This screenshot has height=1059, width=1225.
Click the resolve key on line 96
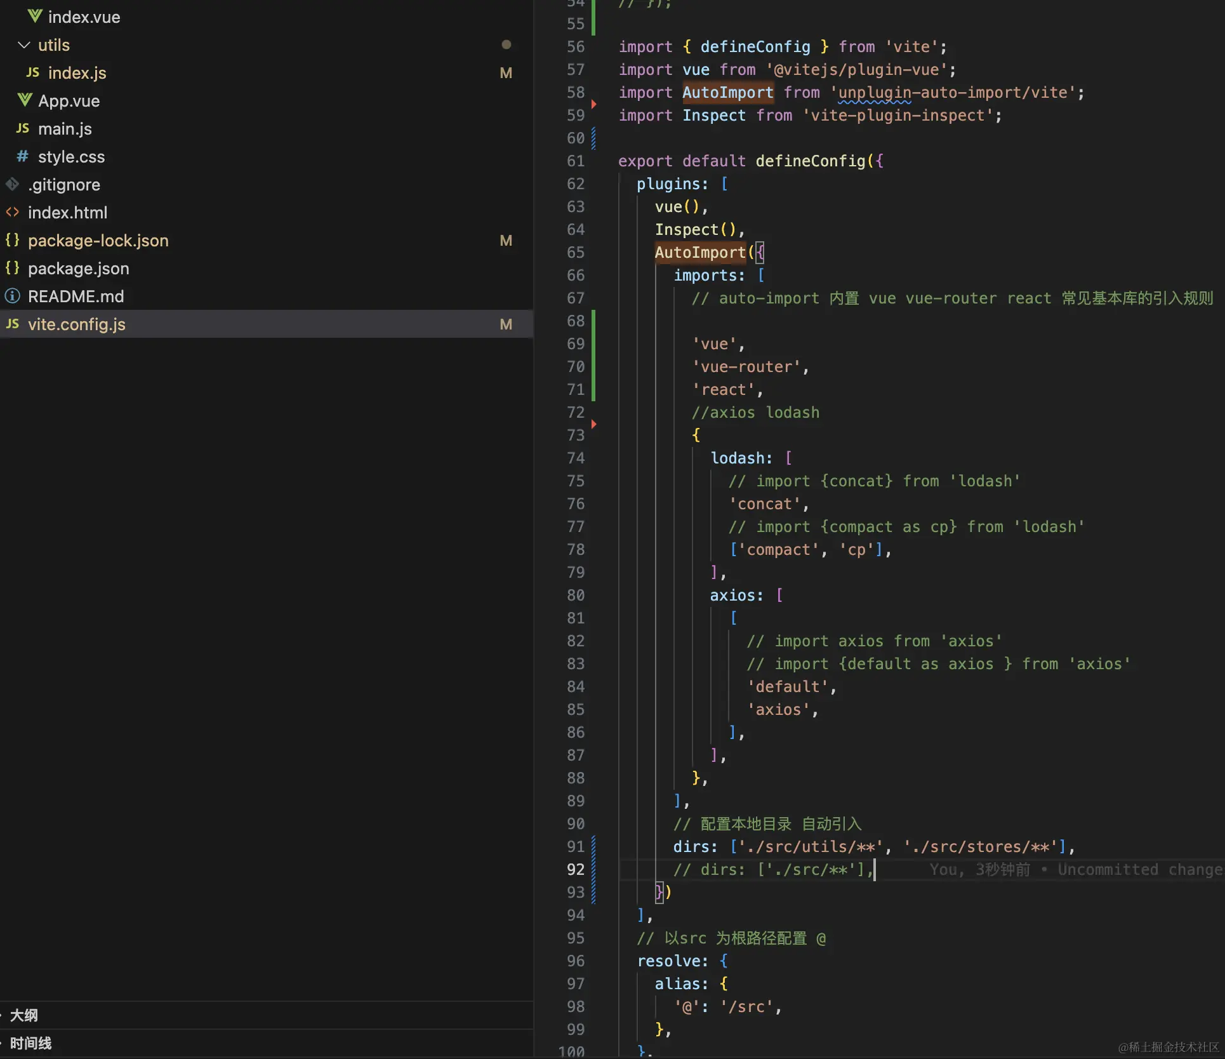coord(668,961)
